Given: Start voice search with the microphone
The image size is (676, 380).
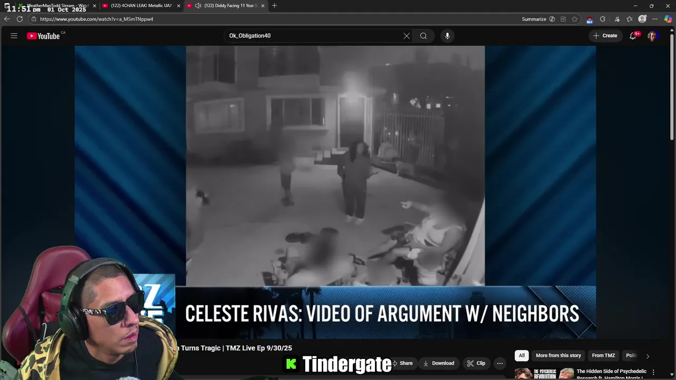Looking at the screenshot, I should click(x=447, y=36).
